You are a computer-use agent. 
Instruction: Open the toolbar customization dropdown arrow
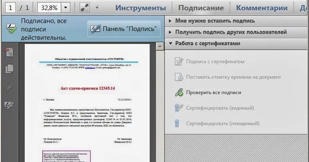point(97,8)
